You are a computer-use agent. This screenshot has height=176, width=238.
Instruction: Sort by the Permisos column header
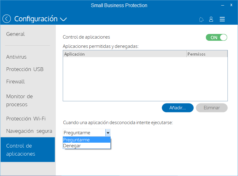(x=207, y=54)
